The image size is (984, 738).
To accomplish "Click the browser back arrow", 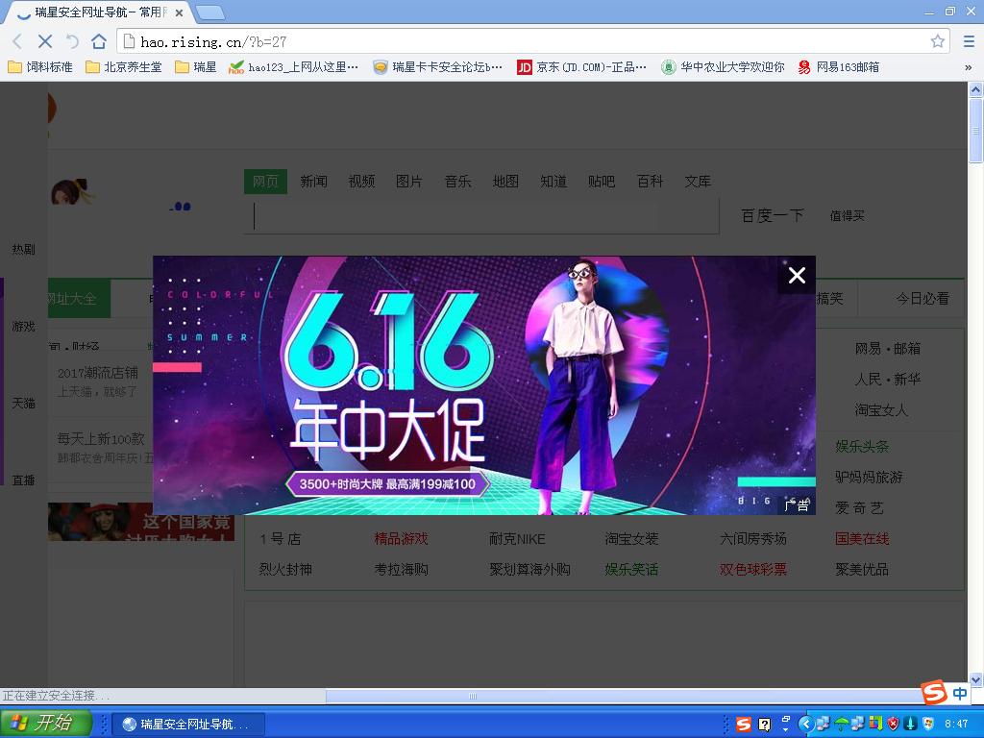I will click(17, 42).
